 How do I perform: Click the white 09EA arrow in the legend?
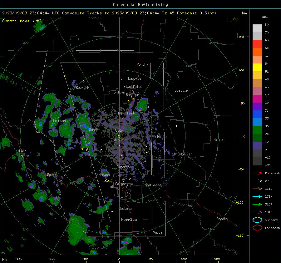tap(257, 181)
